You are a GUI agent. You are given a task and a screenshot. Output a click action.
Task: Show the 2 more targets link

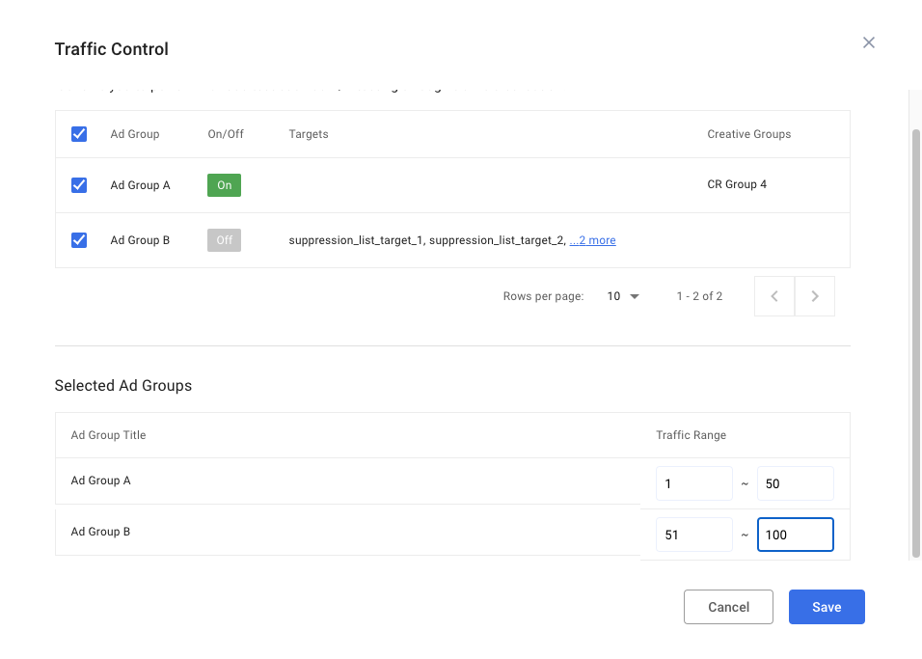(593, 240)
